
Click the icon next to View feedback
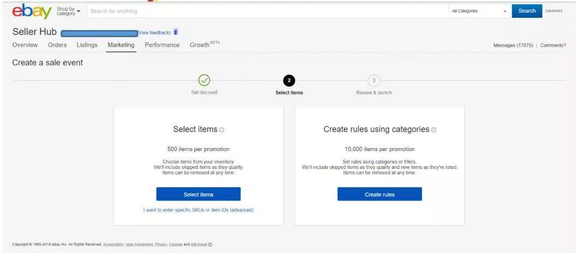click(175, 33)
